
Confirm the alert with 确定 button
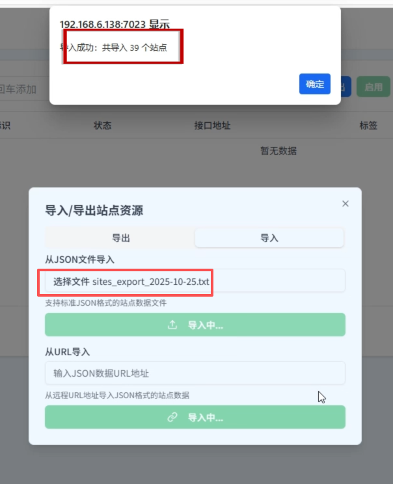coord(314,84)
